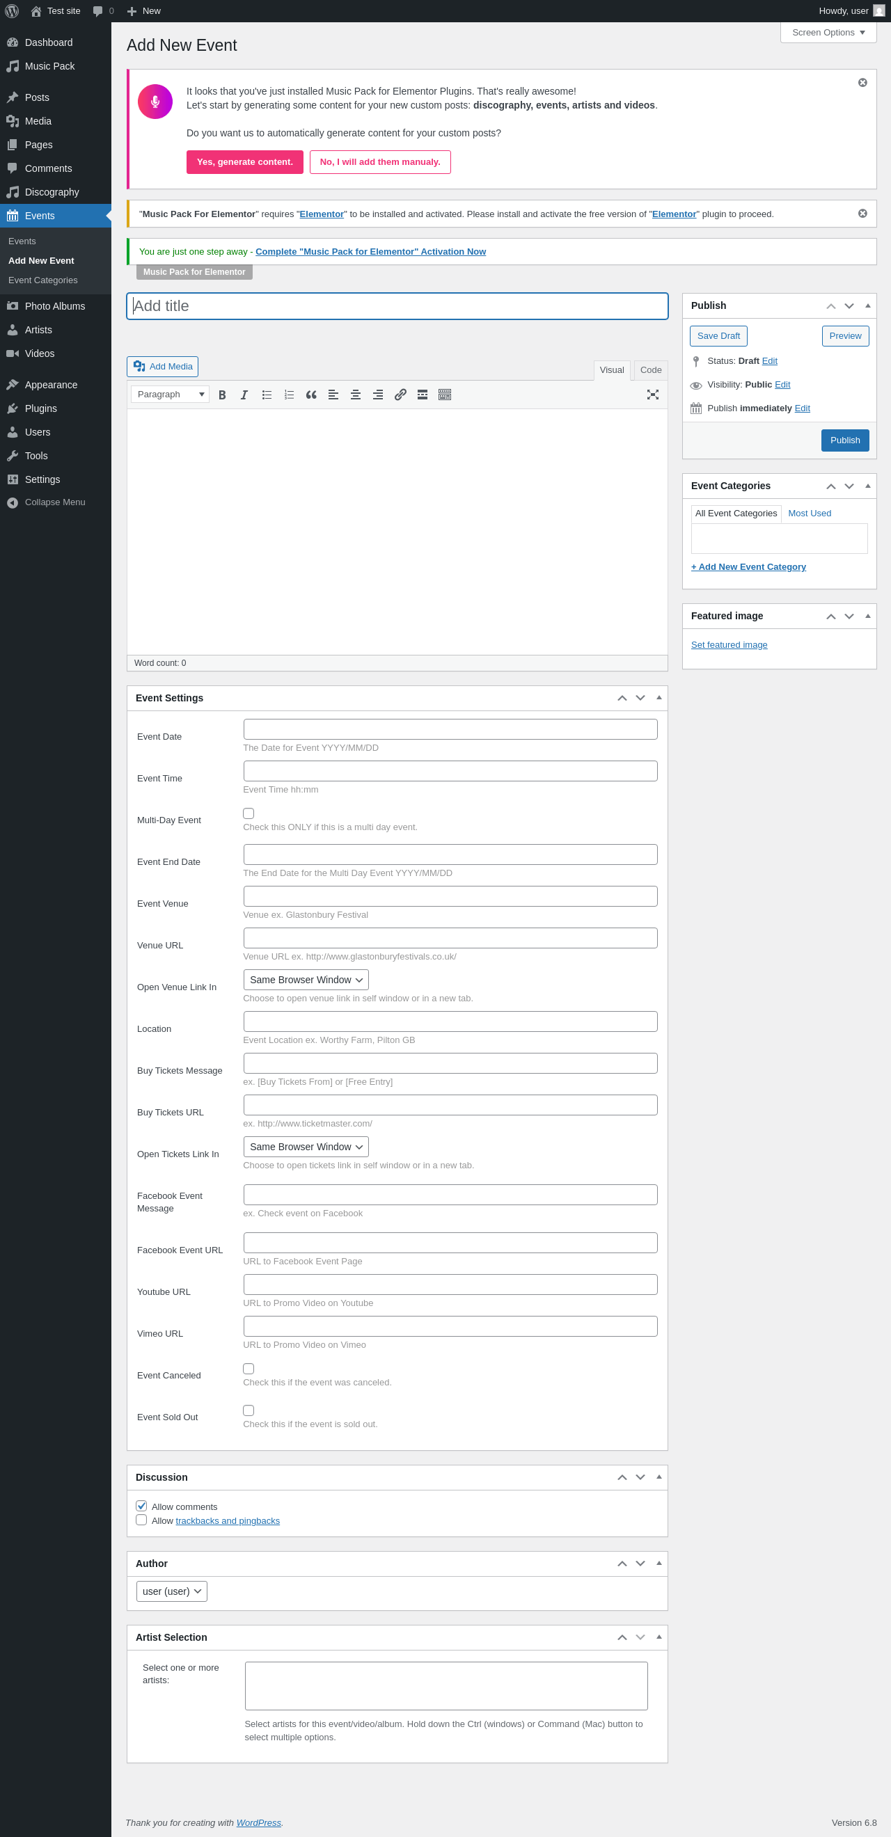
Task: Switch to the Code editor tab
Action: pos(651,370)
